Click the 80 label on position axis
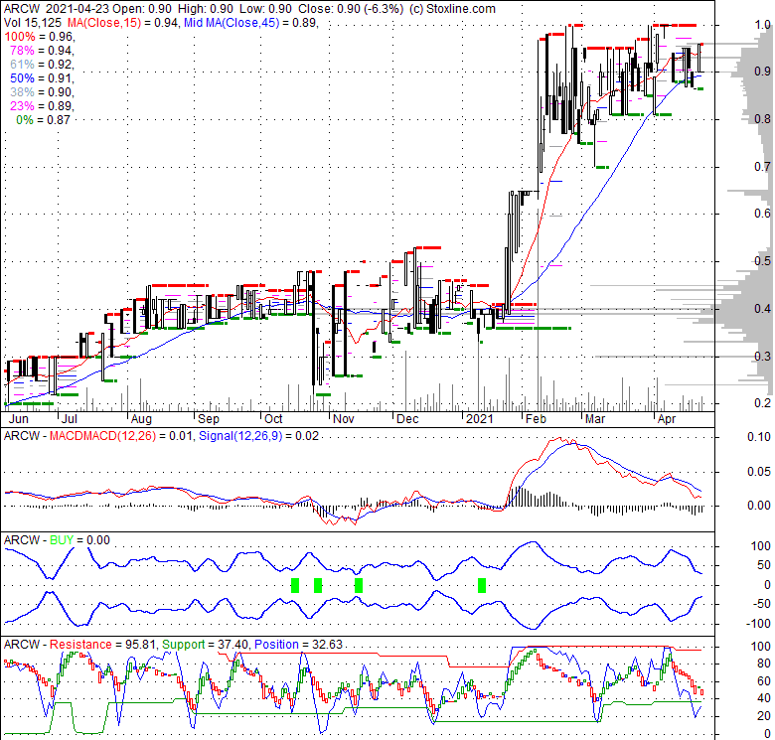The image size is (775, 740). (764, 664)
